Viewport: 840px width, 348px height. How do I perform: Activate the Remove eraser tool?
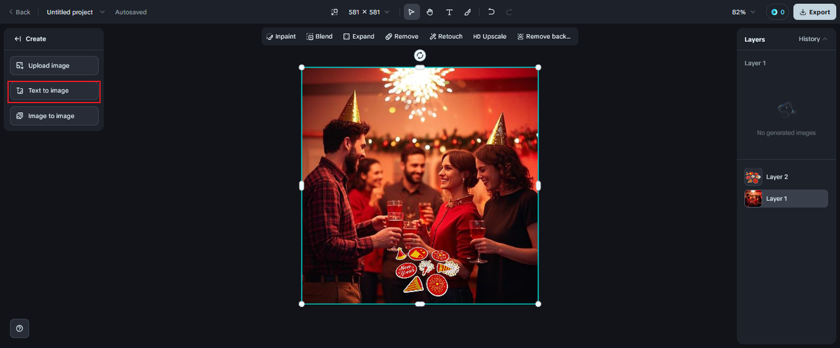click(x=402, y=37)
